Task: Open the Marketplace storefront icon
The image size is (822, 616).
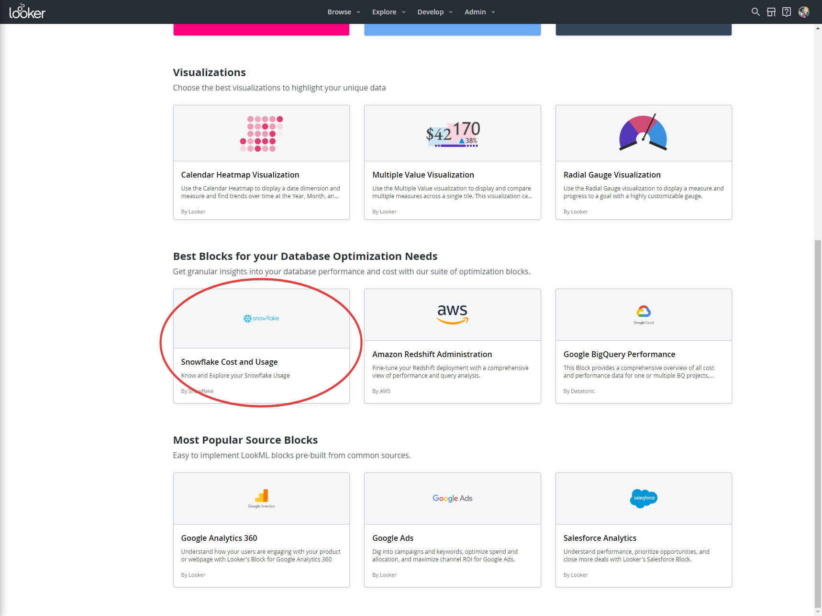Action: tap(771, 11)
